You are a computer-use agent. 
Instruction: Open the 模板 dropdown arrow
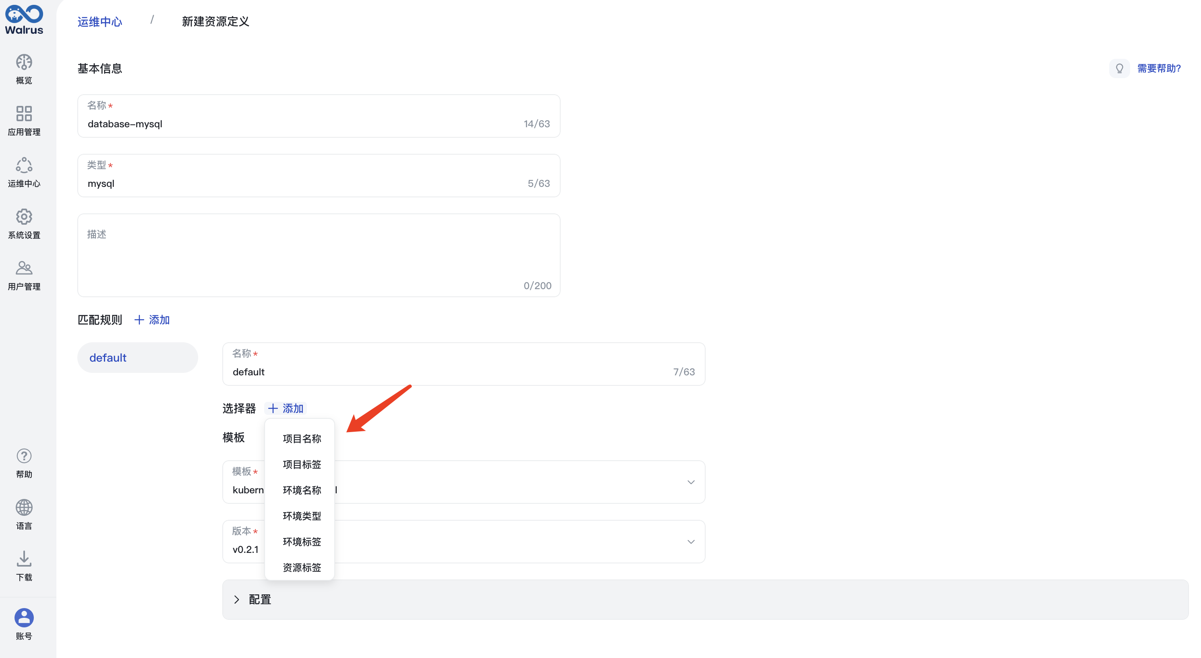[691, 482]
